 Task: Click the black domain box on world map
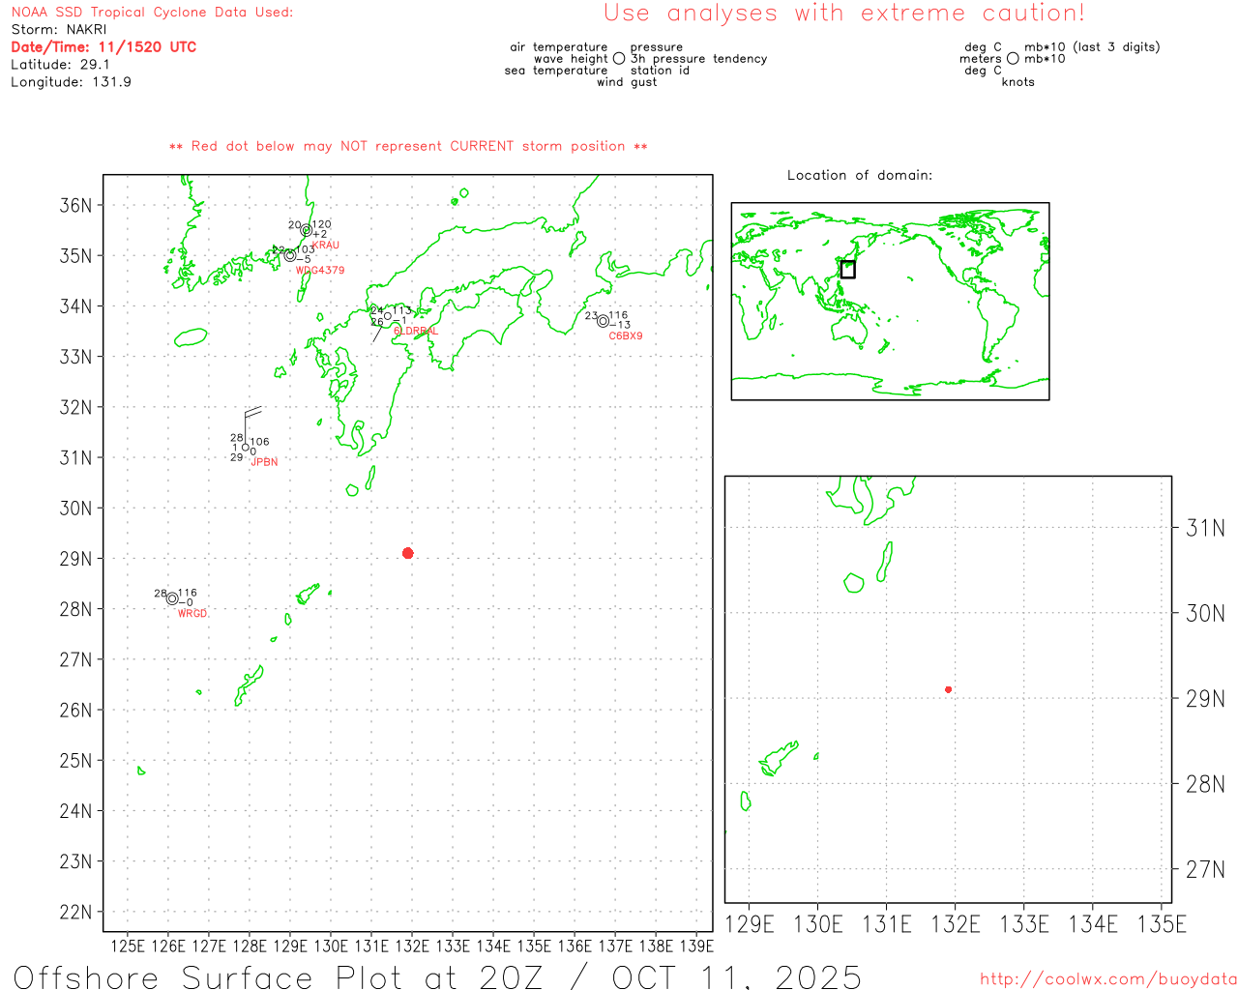848,270
